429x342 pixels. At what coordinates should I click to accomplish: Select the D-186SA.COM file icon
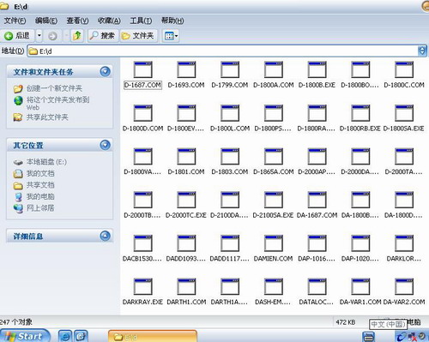pos(274,156)
